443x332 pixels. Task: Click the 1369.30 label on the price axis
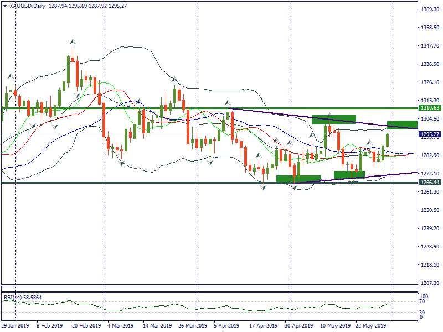(430, 9)
